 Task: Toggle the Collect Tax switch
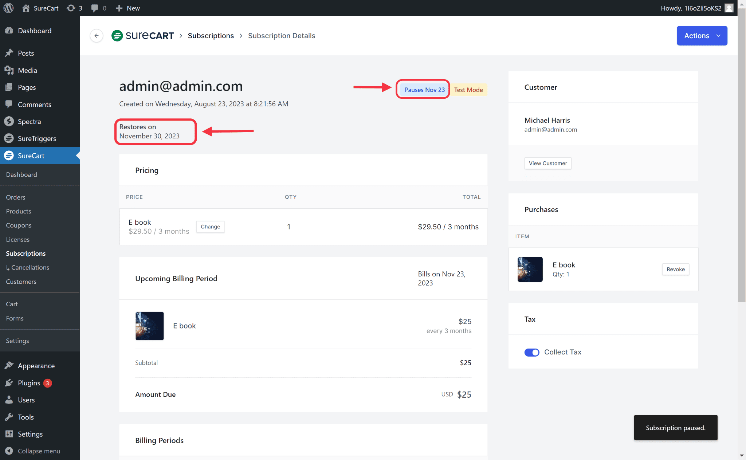[531, 352]
